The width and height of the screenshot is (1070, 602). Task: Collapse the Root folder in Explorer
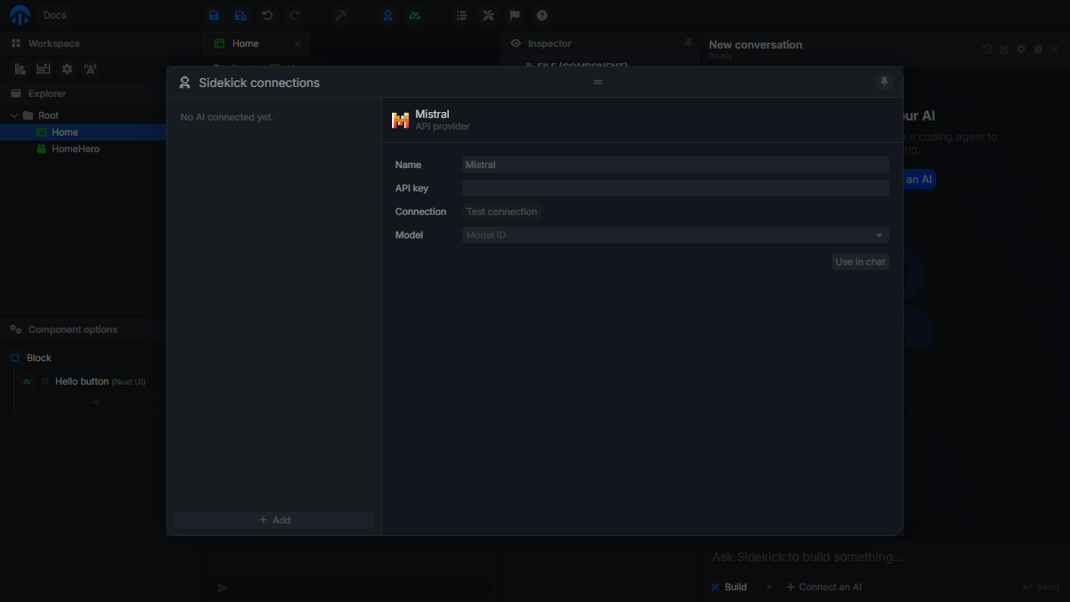(x=14, y=115)
